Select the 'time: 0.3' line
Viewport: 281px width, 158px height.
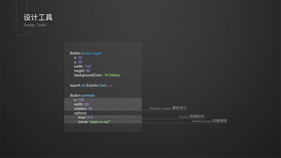pos(85,118)
